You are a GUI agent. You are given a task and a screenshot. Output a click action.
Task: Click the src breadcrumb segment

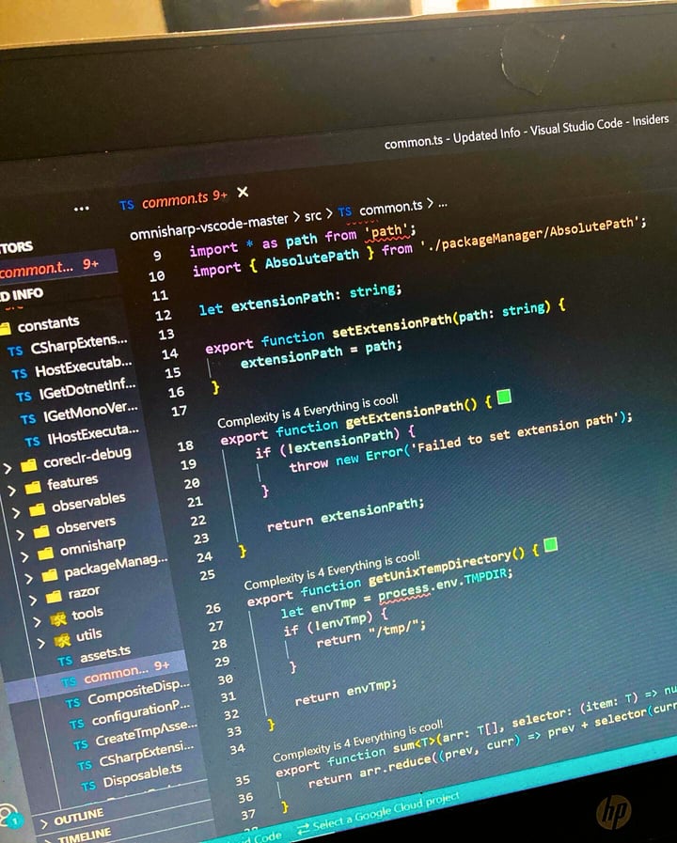312,213
